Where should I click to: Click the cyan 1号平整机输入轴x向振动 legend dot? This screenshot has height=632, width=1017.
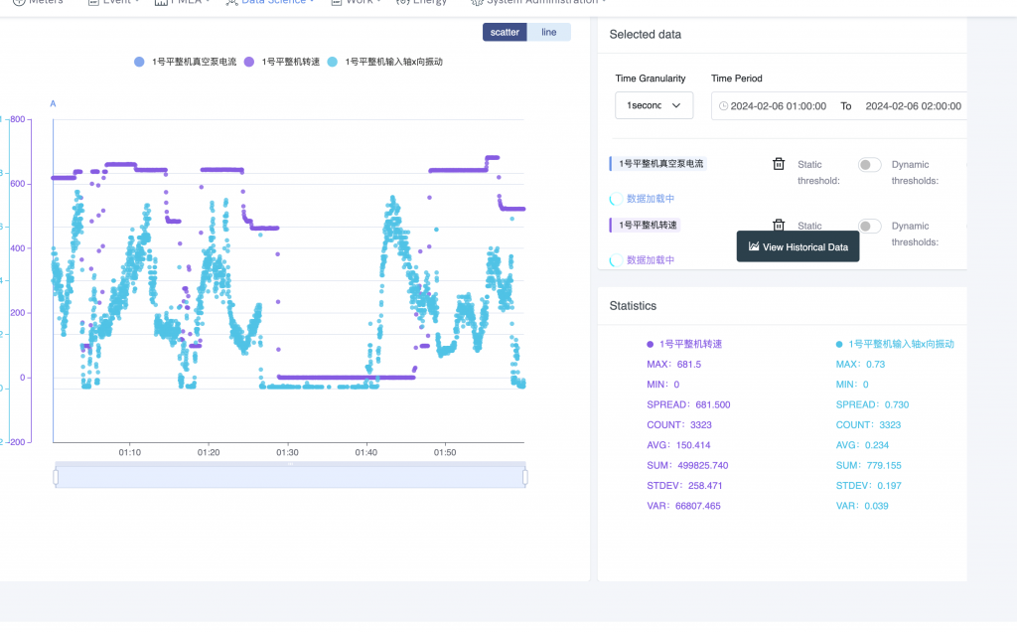[x=333, y=62]
